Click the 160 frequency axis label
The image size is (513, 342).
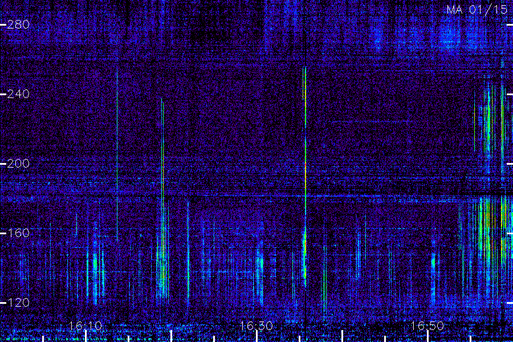point(18,233)
